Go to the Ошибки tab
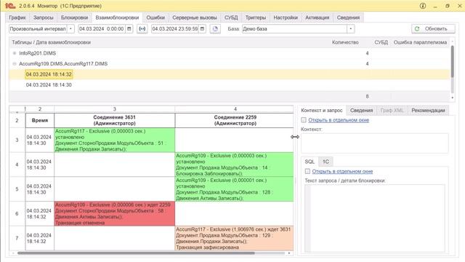 pos(155,17)
